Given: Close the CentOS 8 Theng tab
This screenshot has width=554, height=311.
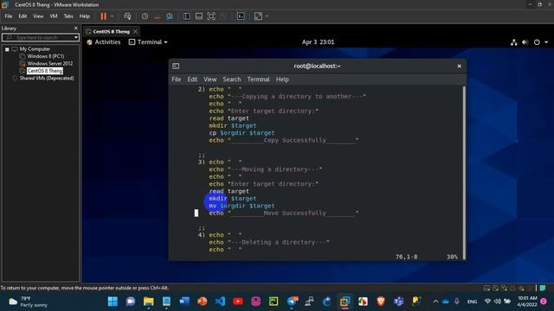Looking at the screenshot, I should click(x=135, y=31).
